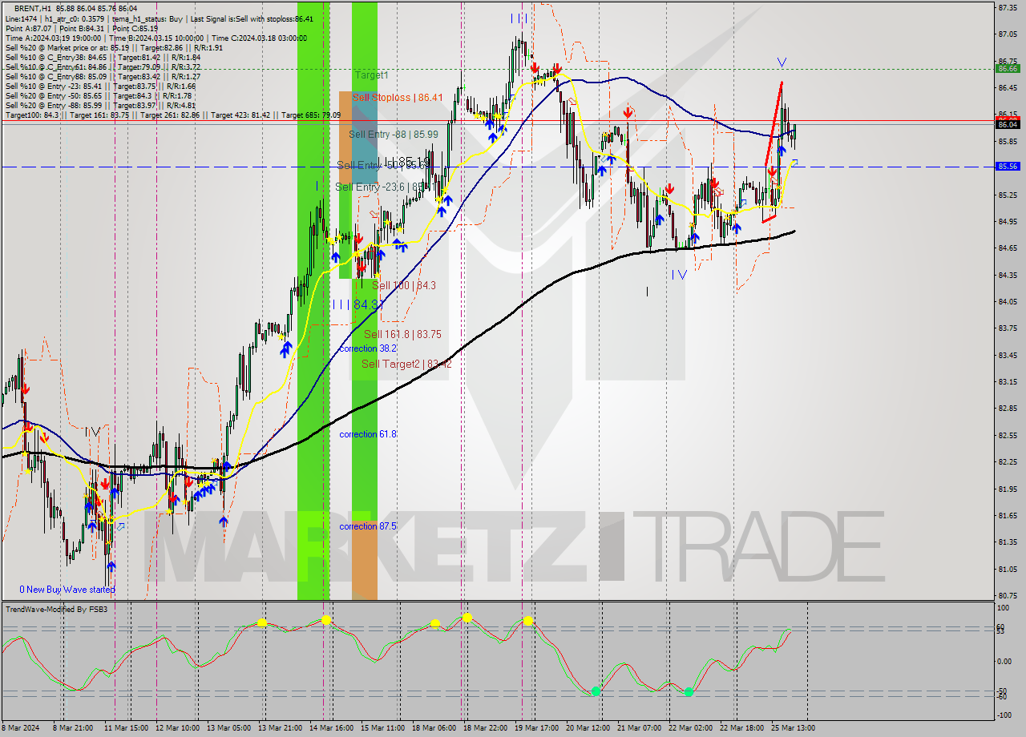Click 82.25 on the price axis

1008,462
